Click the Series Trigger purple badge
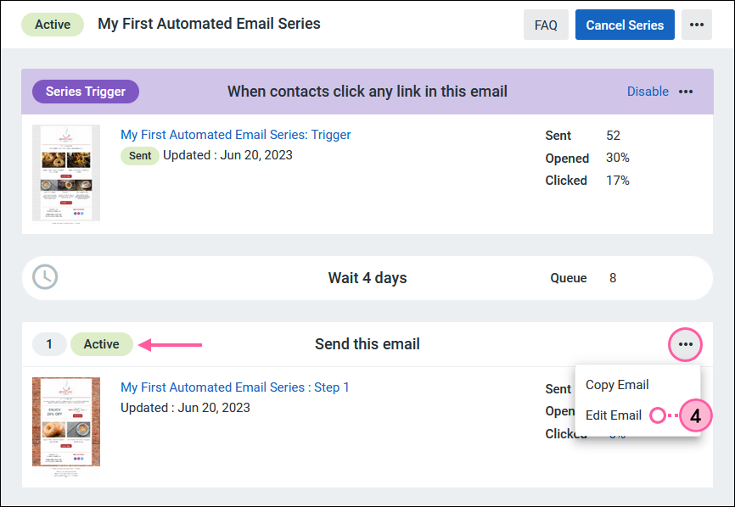The image size is (735, 507). pyautogui.click(x=86, y=92)
